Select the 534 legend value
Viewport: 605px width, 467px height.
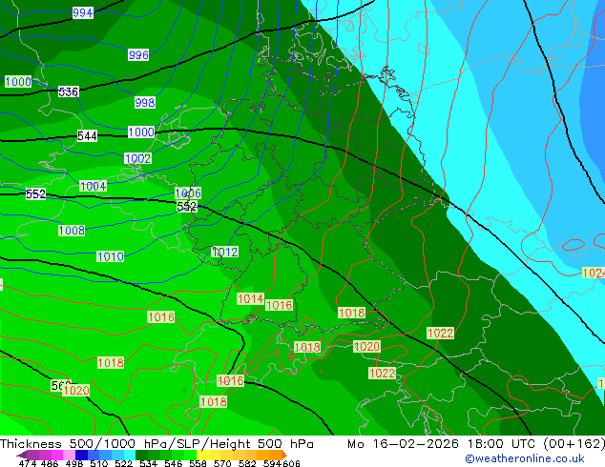click(x=148, y=463)
